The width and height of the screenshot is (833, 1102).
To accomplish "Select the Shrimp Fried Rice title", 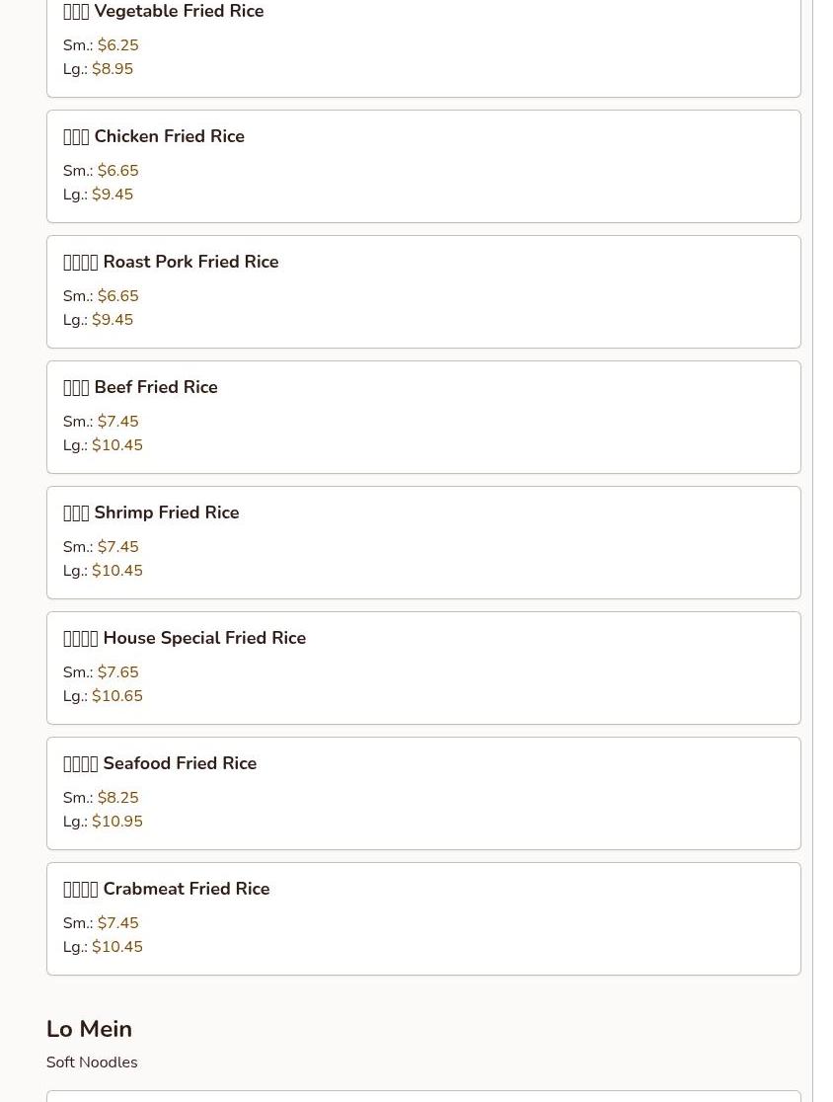I will (x=151, y=512).
